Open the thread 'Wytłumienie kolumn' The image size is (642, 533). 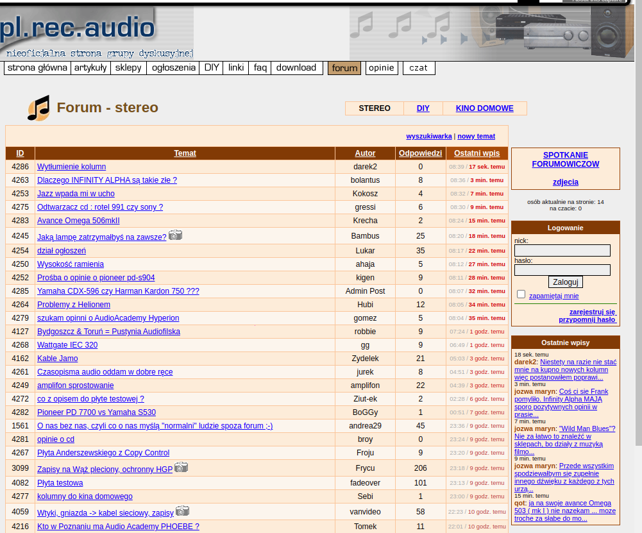[72, 167]
